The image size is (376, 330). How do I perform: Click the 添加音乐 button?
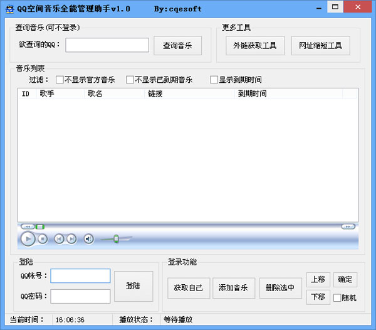tap(234, 288)
